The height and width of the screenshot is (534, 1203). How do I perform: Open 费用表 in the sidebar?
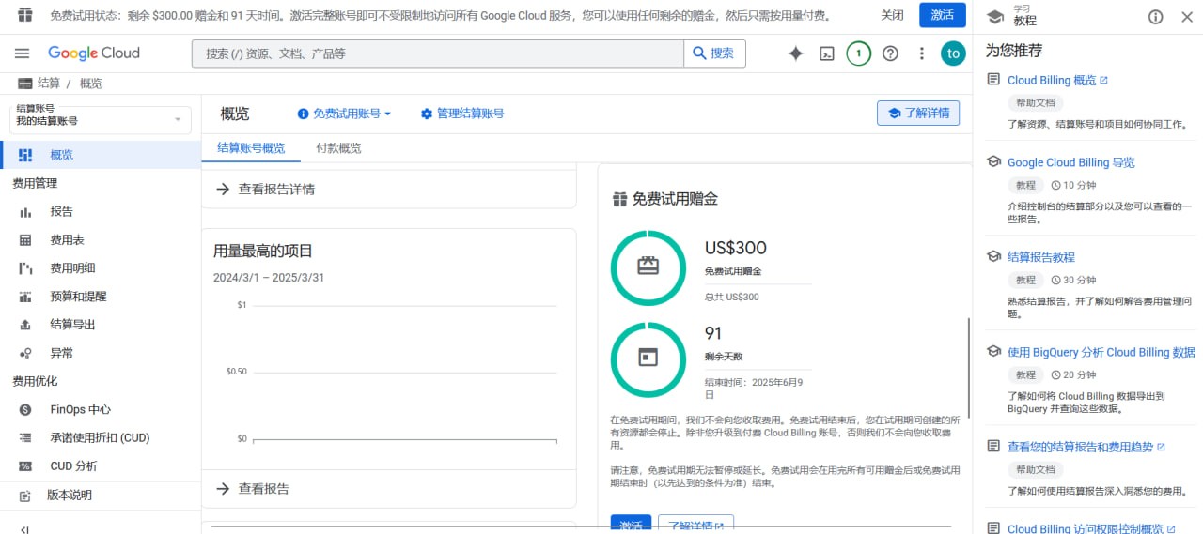tap(101, 240)
